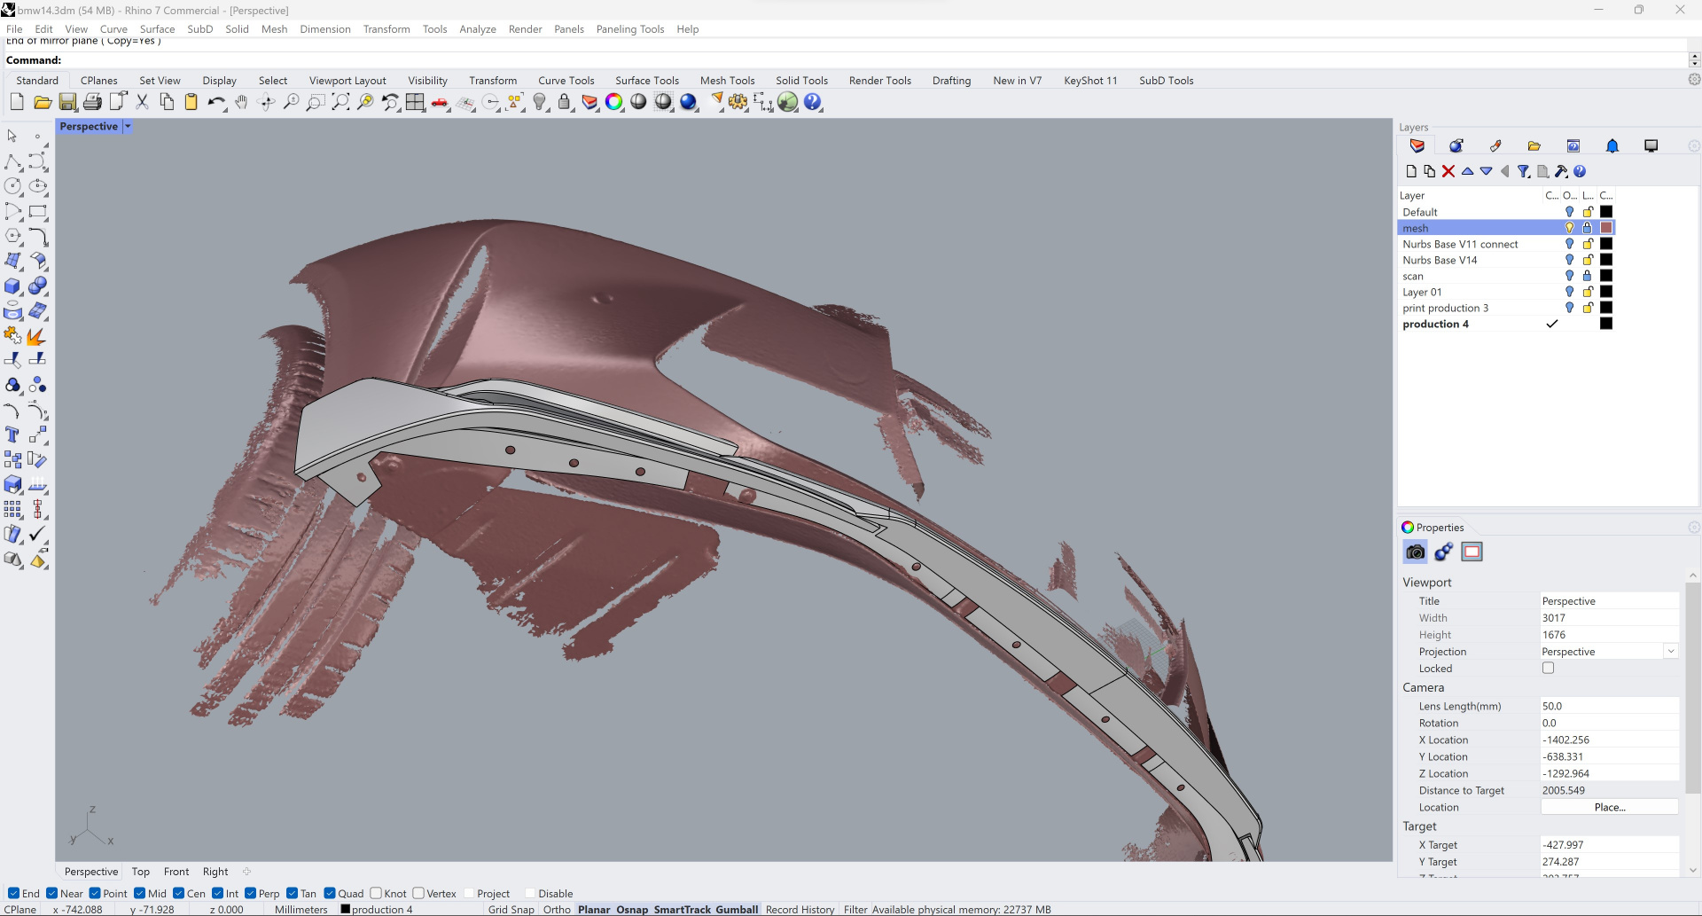Open the Projection dropdown in Properties
This screenshot has width=1702, height=916.
coord(1670,652)
